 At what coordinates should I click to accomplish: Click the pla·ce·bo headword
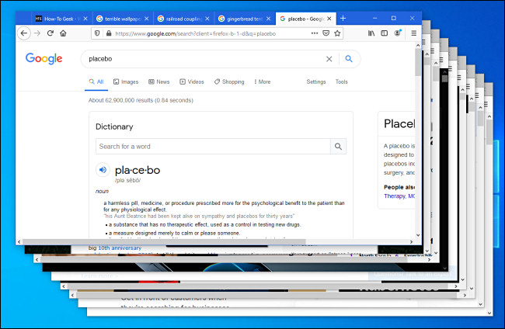click(138, 170)
